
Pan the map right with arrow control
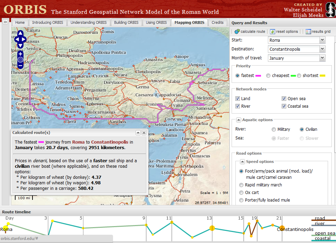pyautogui.click(x=24, y=39)
